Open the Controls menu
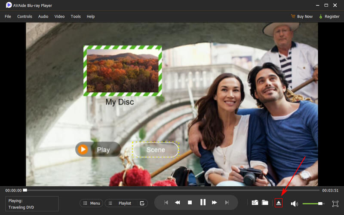Screen dimensions: 344x215 point(25,16)
